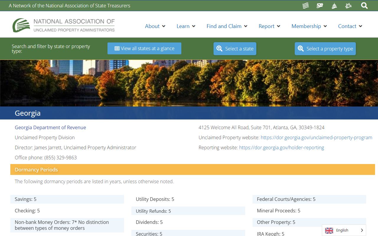Expand the About menu
The height and width of the screenshot is (236, 378).
155,26
